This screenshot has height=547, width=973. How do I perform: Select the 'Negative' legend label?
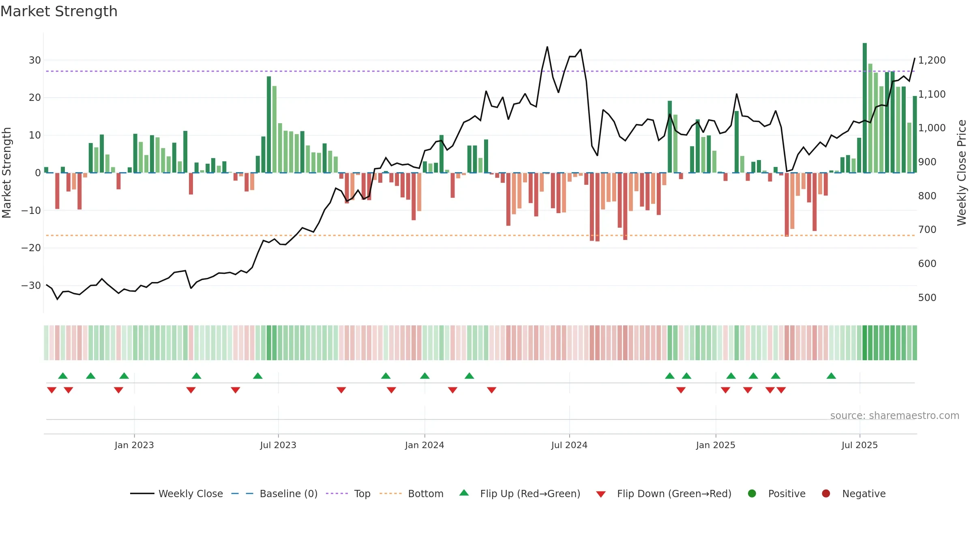pyautogui.click(x=864, y=494)
